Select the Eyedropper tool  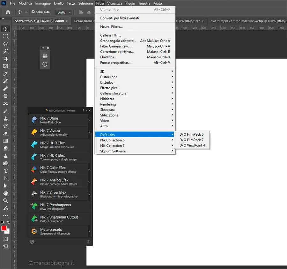coord(5,74)
